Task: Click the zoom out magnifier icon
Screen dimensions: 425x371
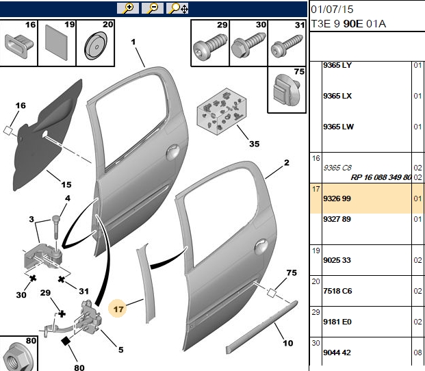Action: tap(153, 8)
